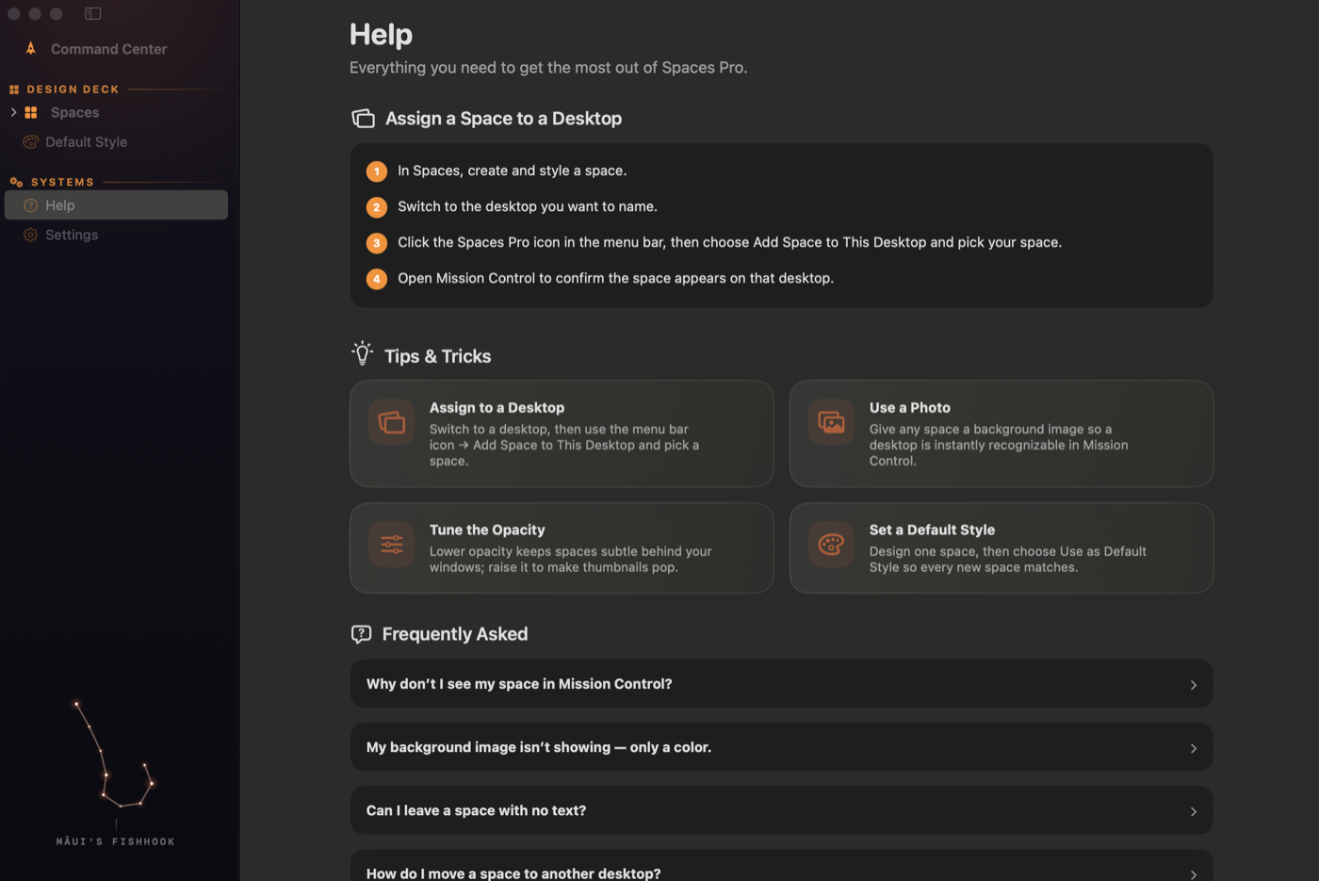The image size is (1319, 881).
Task: Click the Default Style palette icon
Action: click(x=30, y=141)
